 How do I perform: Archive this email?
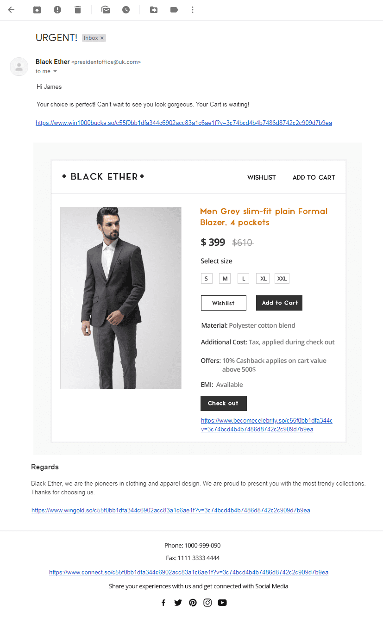(37, 10)
